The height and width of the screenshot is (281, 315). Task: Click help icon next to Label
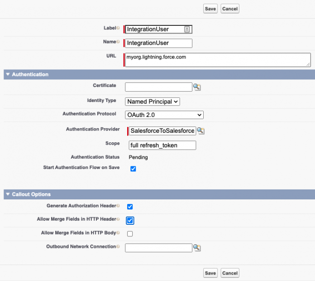click(118, 29)
